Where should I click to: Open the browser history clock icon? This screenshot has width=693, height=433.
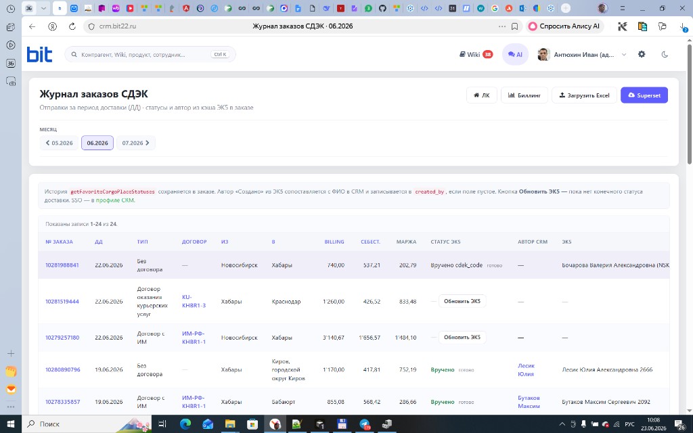point(11,8)
